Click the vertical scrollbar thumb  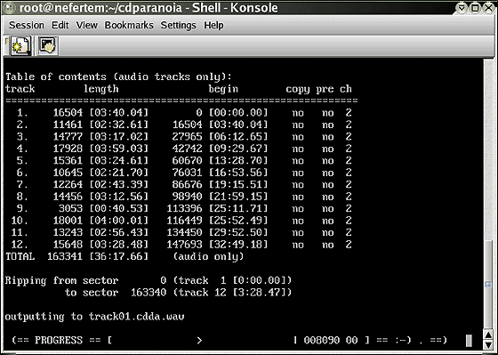tap(488, 285)
